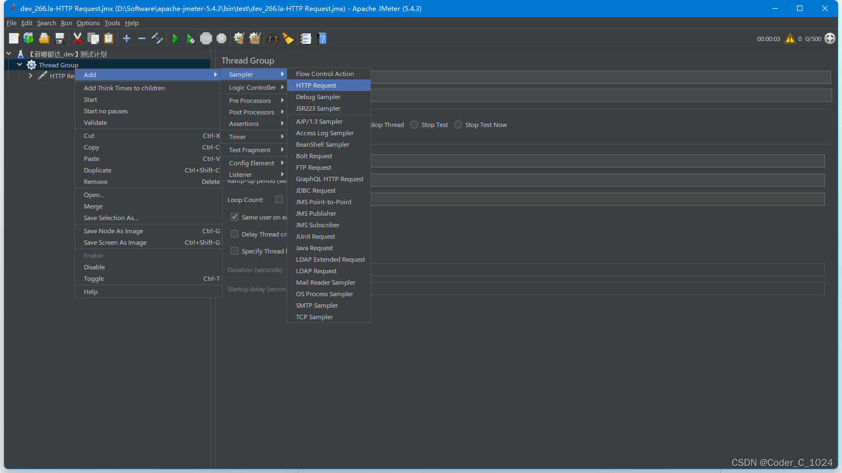The image size is (842, 473).
Task: Enable Delay Thread creation checkbox
Action: click(235, 234)
